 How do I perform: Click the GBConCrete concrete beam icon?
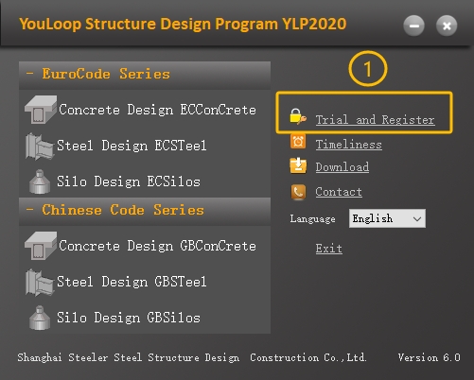[x=41, y=246]
